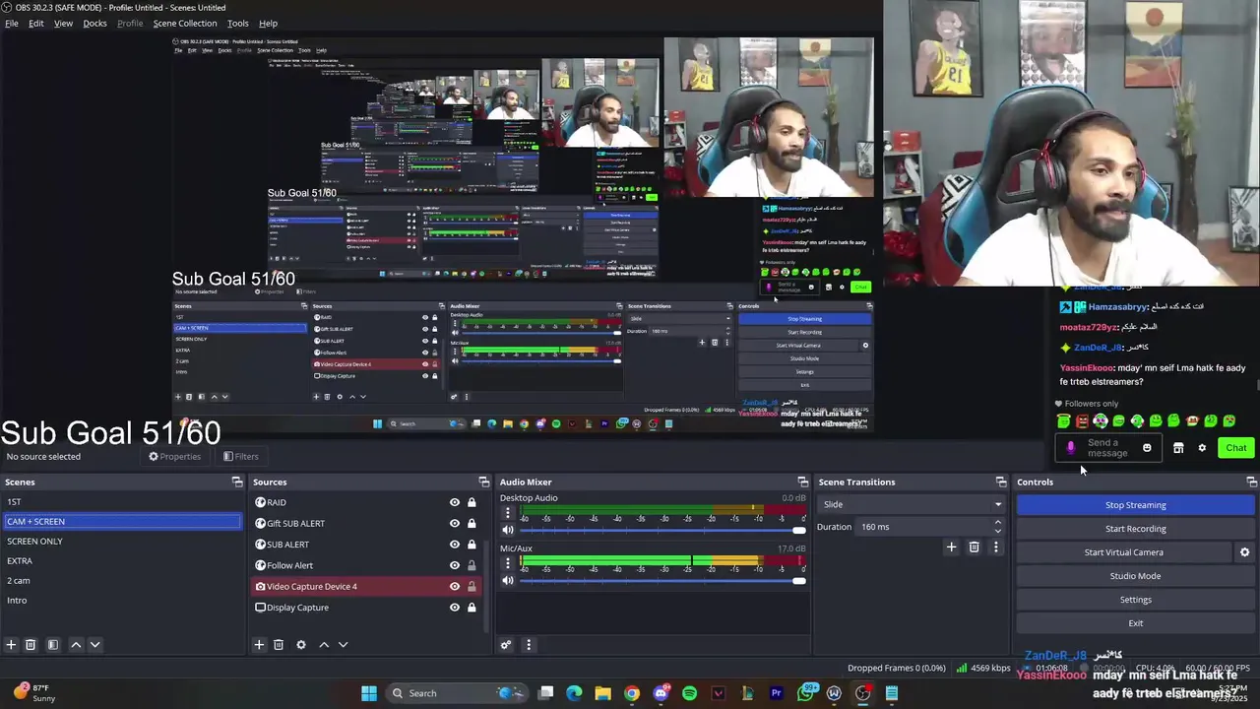
Task: Click the Stop Streaming button
Action: click(x=1135, y=505)
